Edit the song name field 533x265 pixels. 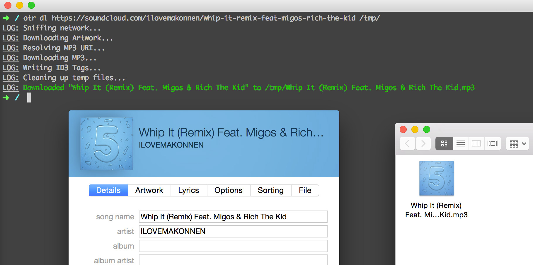tap(233, 217)
